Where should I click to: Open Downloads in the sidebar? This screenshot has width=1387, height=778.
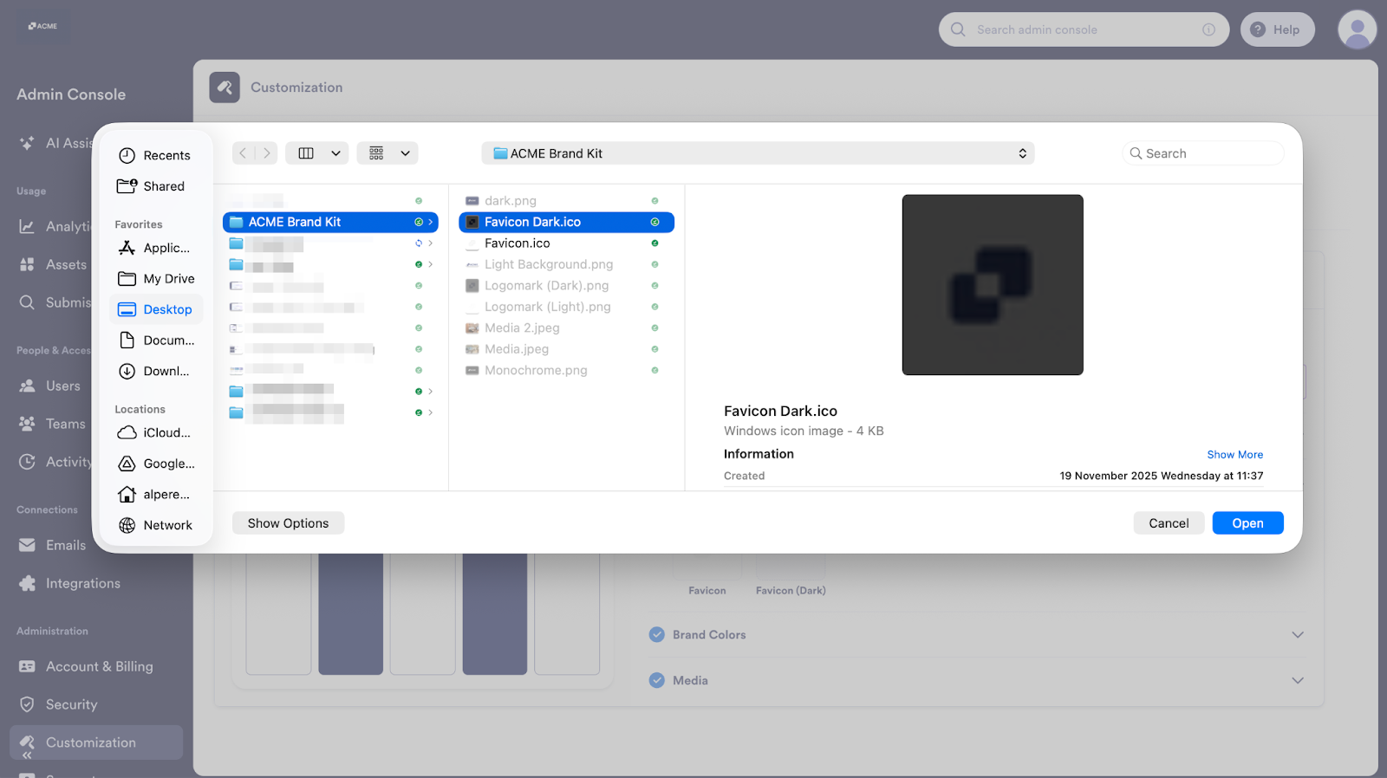pyautogui.click(x=156, y=371)
